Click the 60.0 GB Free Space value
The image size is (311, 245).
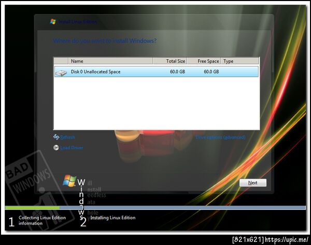(211, 72)
